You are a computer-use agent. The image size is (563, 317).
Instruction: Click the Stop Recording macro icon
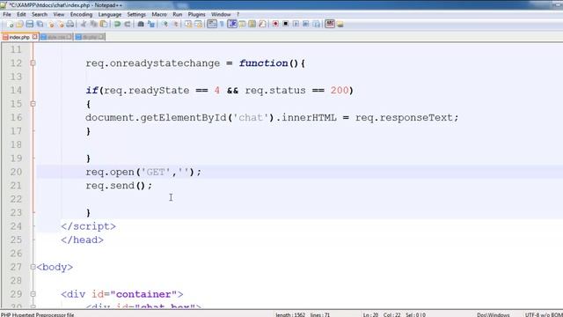285,24
